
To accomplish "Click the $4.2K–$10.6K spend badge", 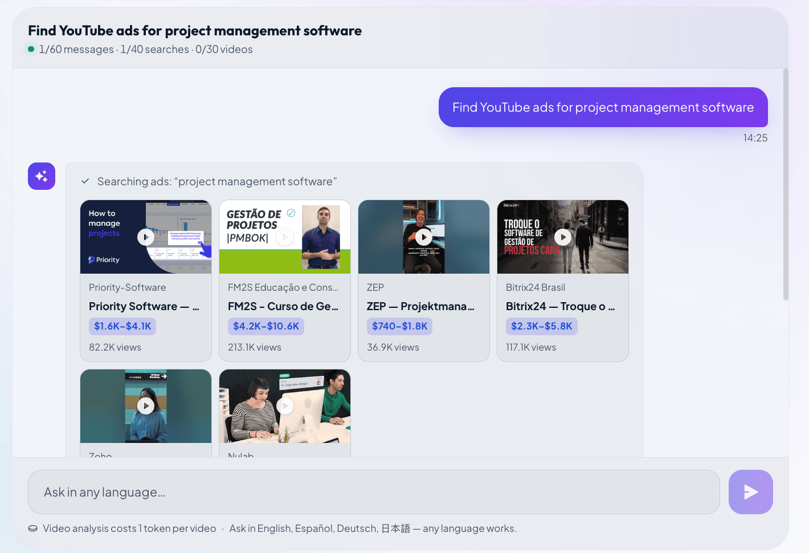I will [x=266, y=326].
